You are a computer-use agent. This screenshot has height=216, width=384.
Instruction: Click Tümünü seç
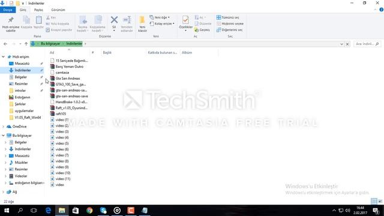(x=228, y=17)
